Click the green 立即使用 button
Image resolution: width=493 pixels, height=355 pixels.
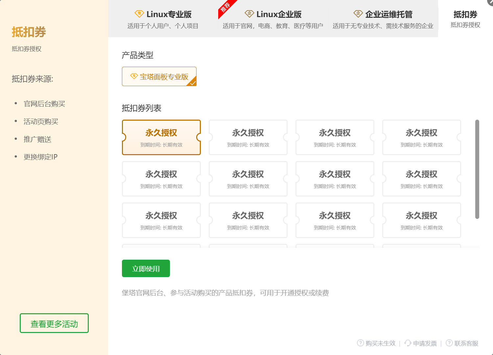point(146,268)
